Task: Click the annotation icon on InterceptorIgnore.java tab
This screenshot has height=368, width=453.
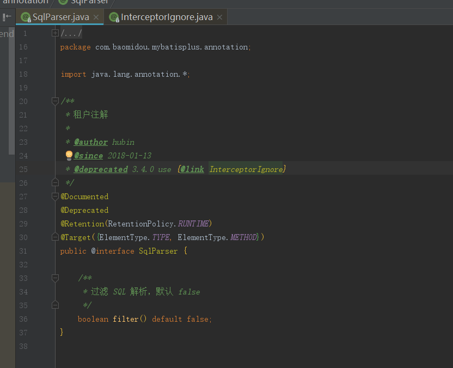Action: coord(114,17)
